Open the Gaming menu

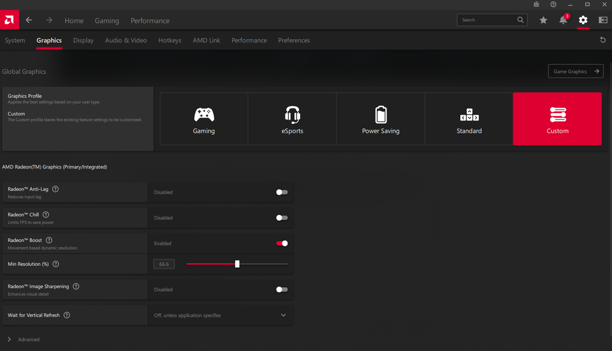[x=107, y=21]
